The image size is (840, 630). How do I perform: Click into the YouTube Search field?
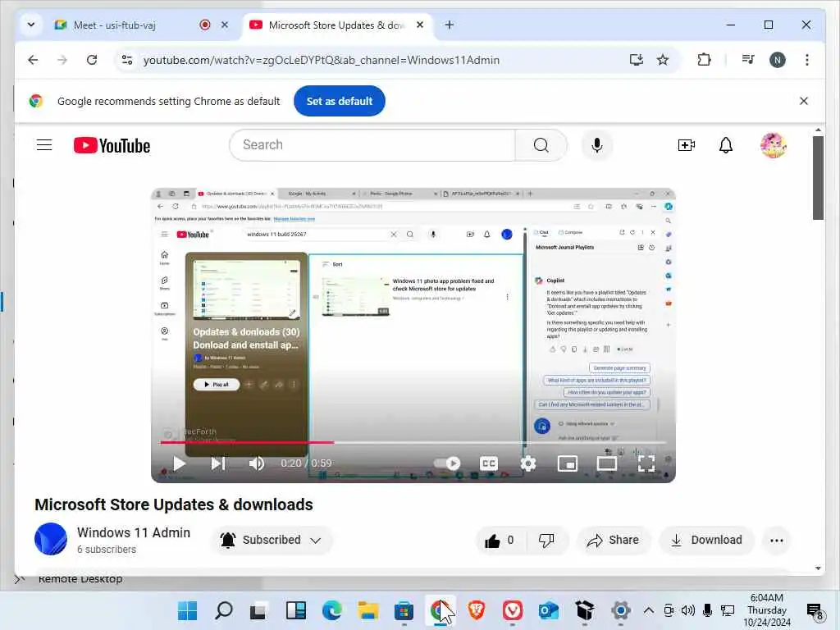(372, 145)
